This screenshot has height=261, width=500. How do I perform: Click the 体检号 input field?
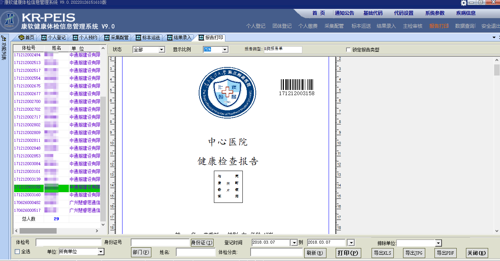(68, 242)
